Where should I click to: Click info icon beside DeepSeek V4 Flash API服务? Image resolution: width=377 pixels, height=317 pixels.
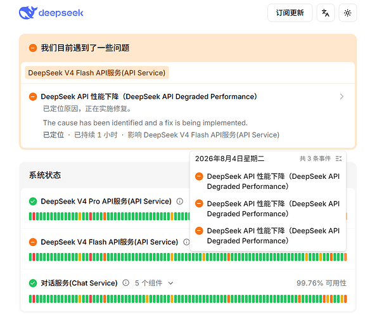pyautogui.click(x=186, y=242)
